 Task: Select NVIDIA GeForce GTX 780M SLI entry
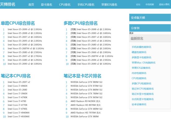86,94
